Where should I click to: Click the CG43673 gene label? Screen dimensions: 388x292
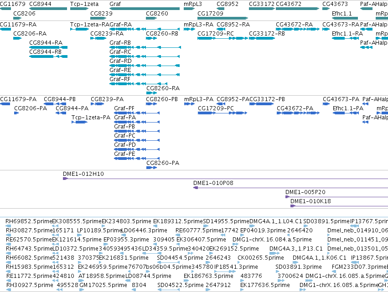(335, 4)
